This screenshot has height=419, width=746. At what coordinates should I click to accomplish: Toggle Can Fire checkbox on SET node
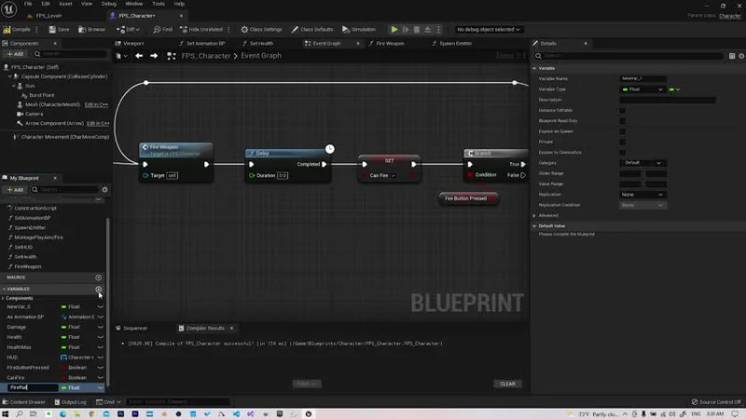394,176
